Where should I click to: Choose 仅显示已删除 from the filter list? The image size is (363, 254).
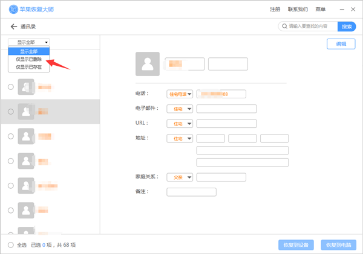[29, 59]
